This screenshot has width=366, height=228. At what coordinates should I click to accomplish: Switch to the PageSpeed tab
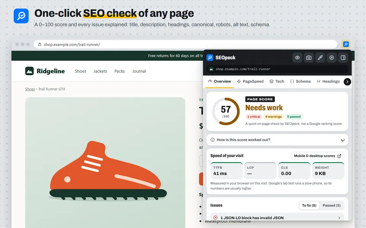point(250,81)
